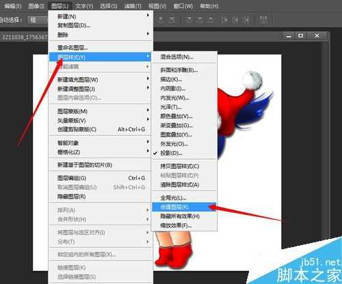Screen dimensions: 342x284
Task: Choose 内发光(W)... inner glow effect
Action: (184, 98)
